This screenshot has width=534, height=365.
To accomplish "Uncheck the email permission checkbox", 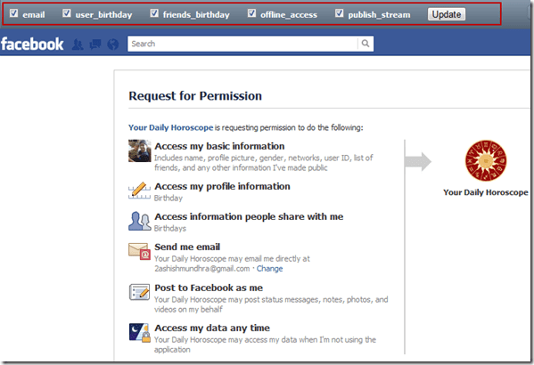I will tap(13, 13).
